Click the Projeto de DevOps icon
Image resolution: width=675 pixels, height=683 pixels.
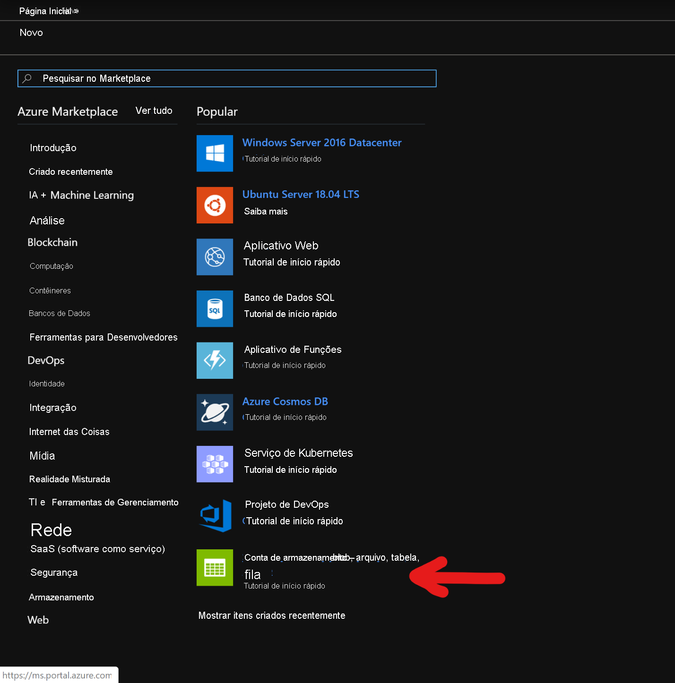[x=215, y=516]
